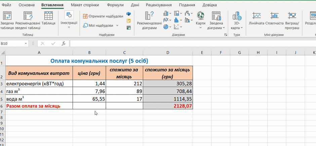Open the Зведена діаграма menu
The width and height of the screenshot is (316, 146).
216,20
